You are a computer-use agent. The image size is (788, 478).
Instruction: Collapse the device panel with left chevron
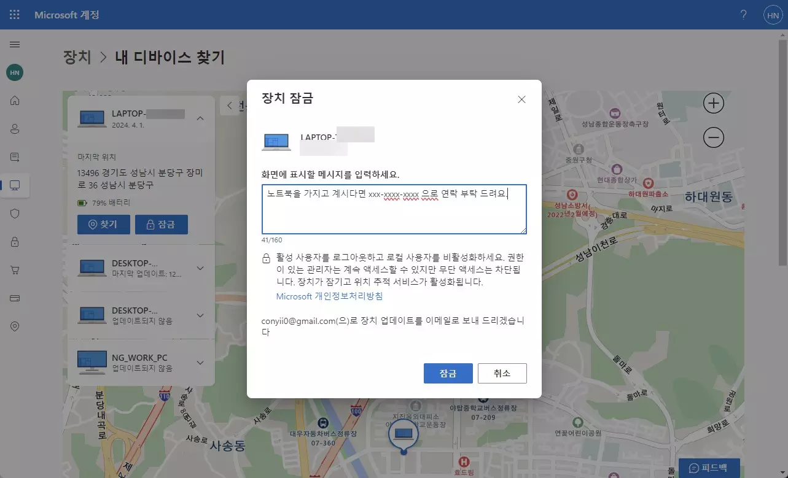230,106
